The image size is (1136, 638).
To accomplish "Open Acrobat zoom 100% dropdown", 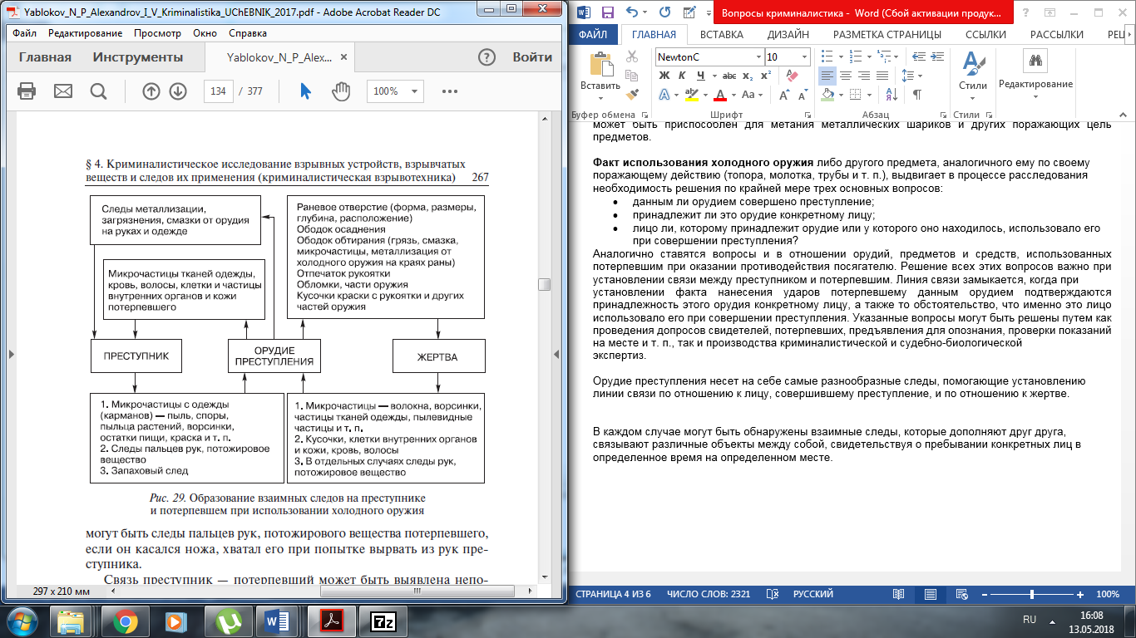I will tap(415, 91).
